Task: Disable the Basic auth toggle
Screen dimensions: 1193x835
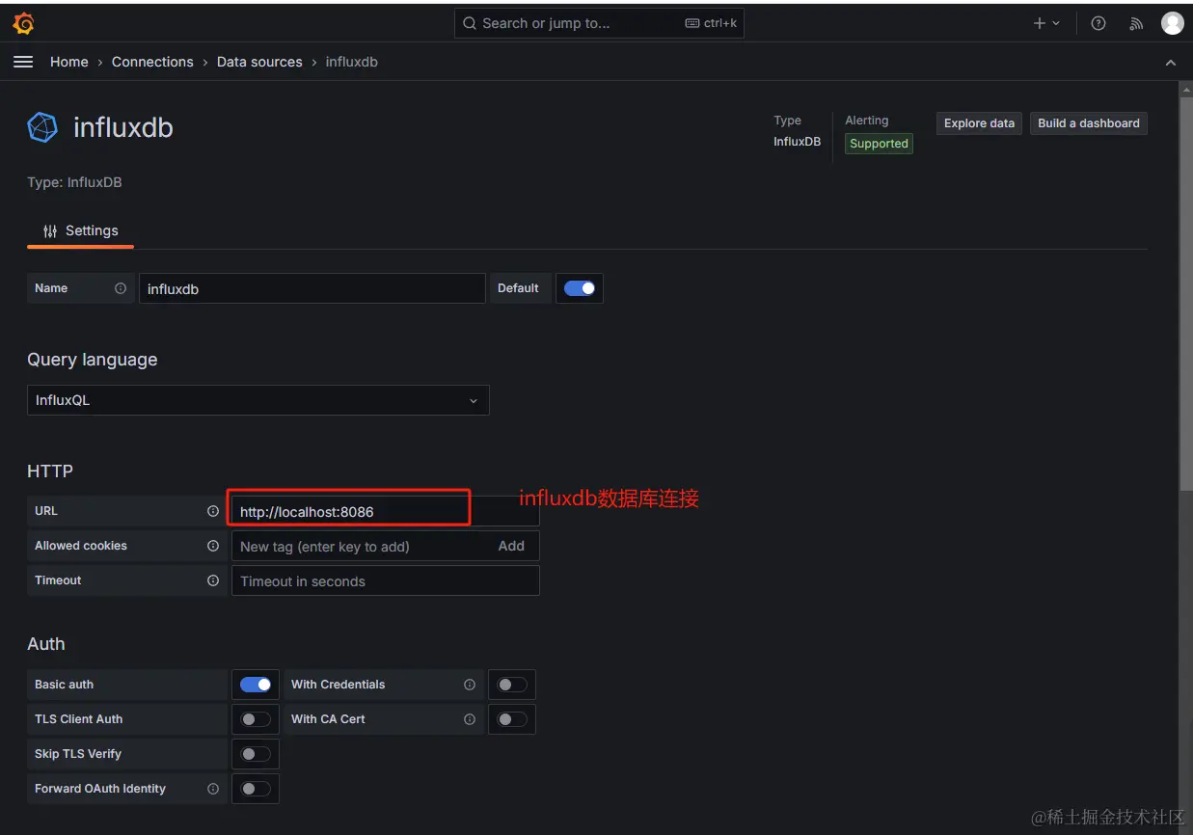Action: (256, 685)
